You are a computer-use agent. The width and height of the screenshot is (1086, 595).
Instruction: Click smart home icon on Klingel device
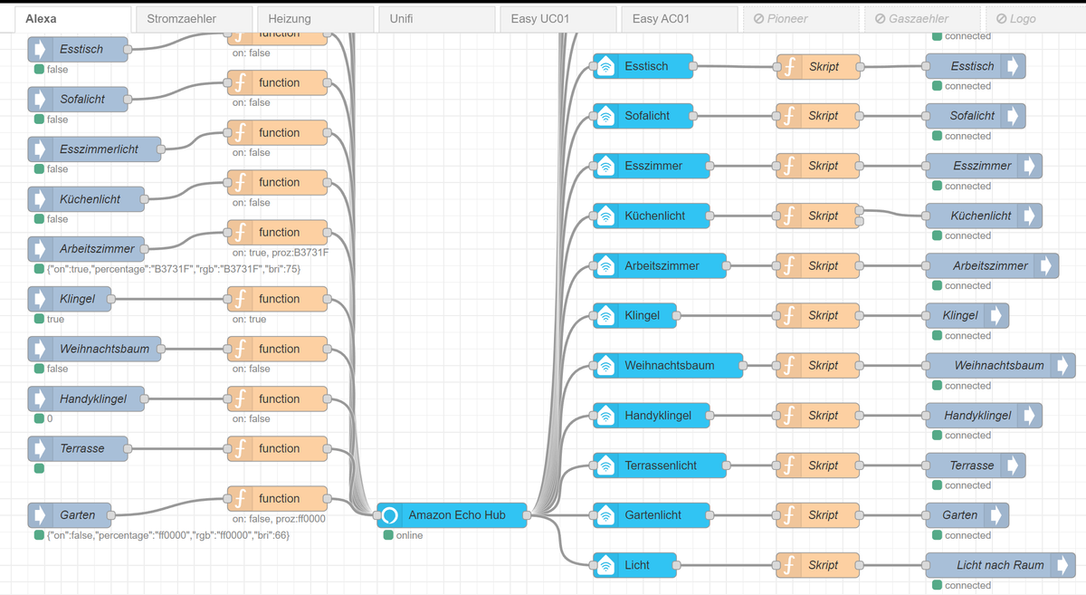coord(605,316)
